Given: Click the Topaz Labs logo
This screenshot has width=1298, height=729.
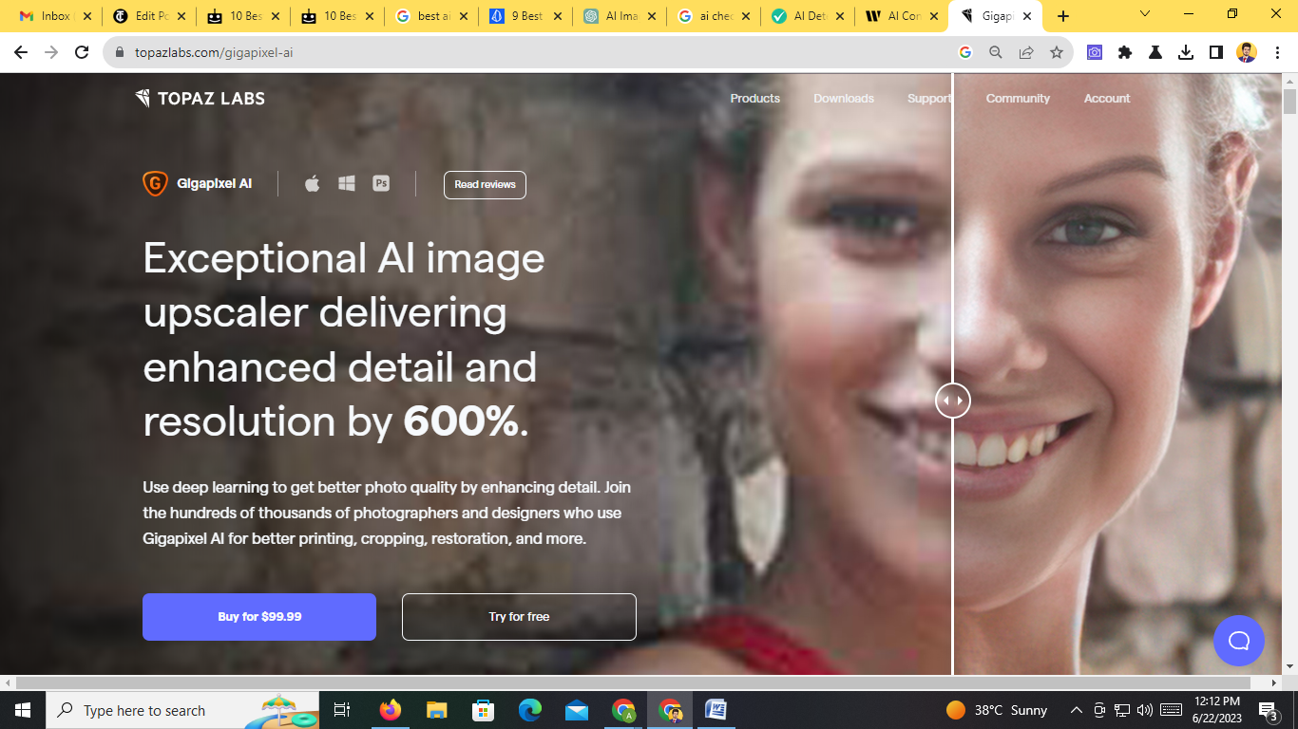Looking at the screenshot, I should 200,98.
